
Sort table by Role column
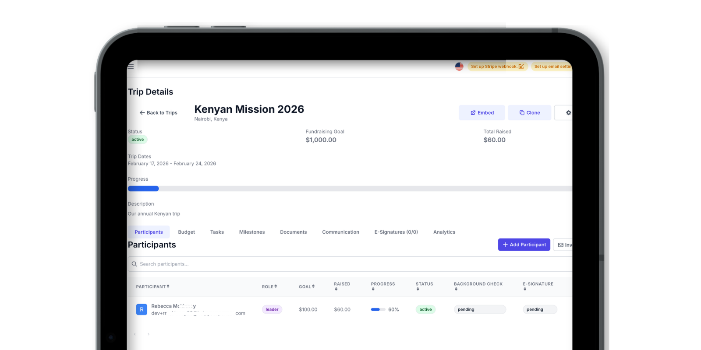click(269, 287)
